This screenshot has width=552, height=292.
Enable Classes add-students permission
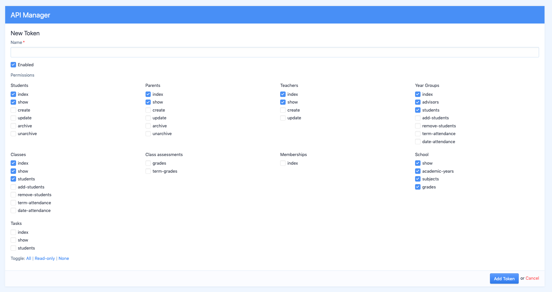(x=13, y=187)
